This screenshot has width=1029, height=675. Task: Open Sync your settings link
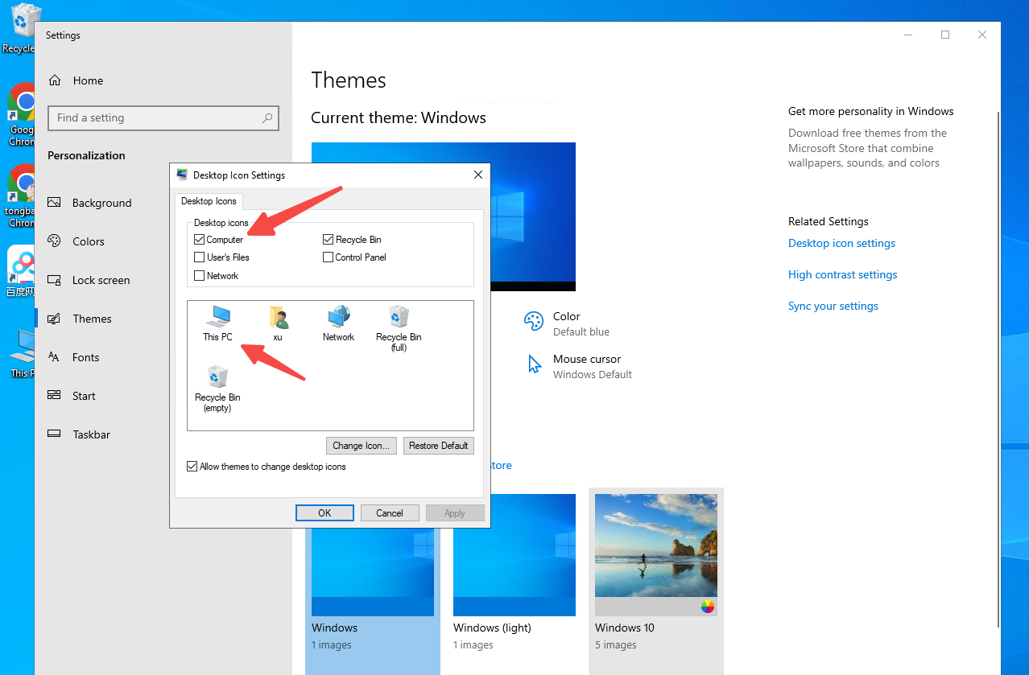(833, 306)
